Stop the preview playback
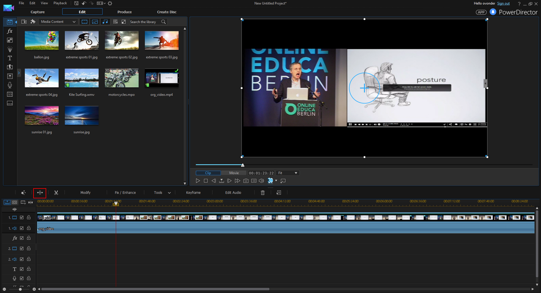541x293 pixels. pyautogui.click(x=206, y=181)
